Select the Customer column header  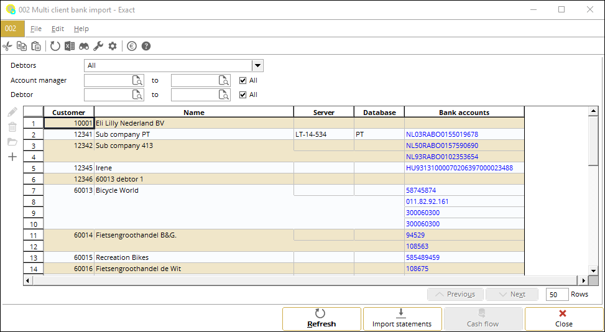(68, 112)
